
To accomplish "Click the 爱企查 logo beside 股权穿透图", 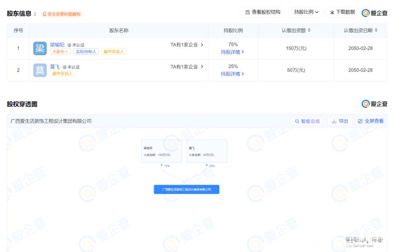I will coord(375,104).
